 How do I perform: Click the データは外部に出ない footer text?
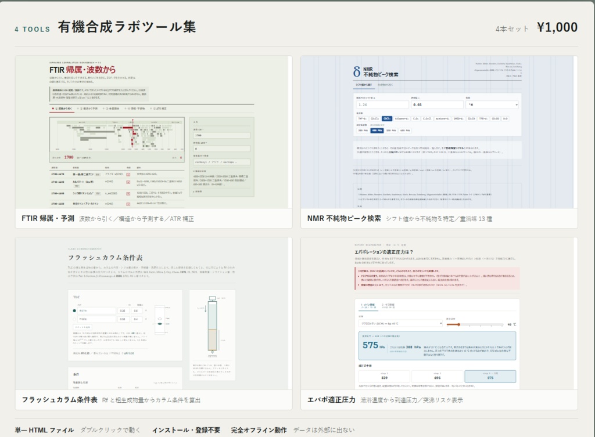(x=324, y=430)
